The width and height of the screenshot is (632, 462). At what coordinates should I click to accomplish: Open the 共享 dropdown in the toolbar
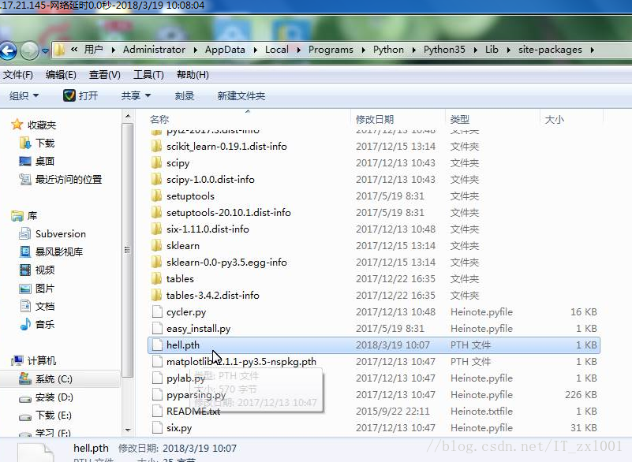pos(136,96)
